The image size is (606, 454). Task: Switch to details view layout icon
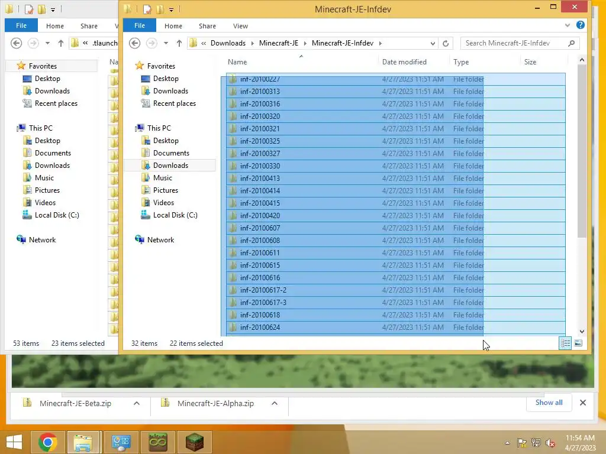point(565,343)
